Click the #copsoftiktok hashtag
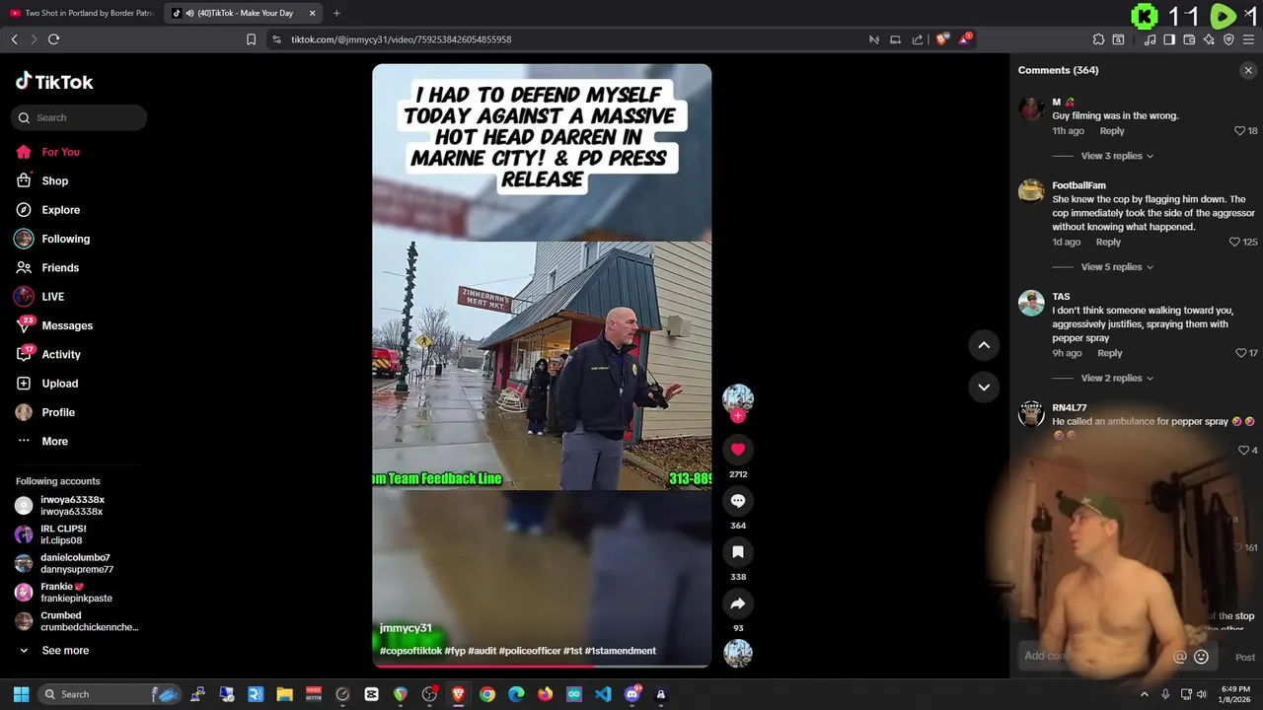Image resolution: width=1263 pixels, height=710 pixels. click(410, 651)
